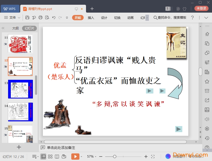Click the Undo arrow icon

(x=54, y=18)
